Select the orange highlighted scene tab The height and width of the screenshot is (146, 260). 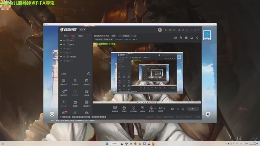(x=73, y=36)
